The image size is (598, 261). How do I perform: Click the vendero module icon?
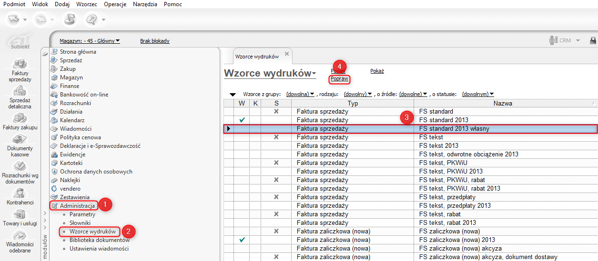[54, 189]
